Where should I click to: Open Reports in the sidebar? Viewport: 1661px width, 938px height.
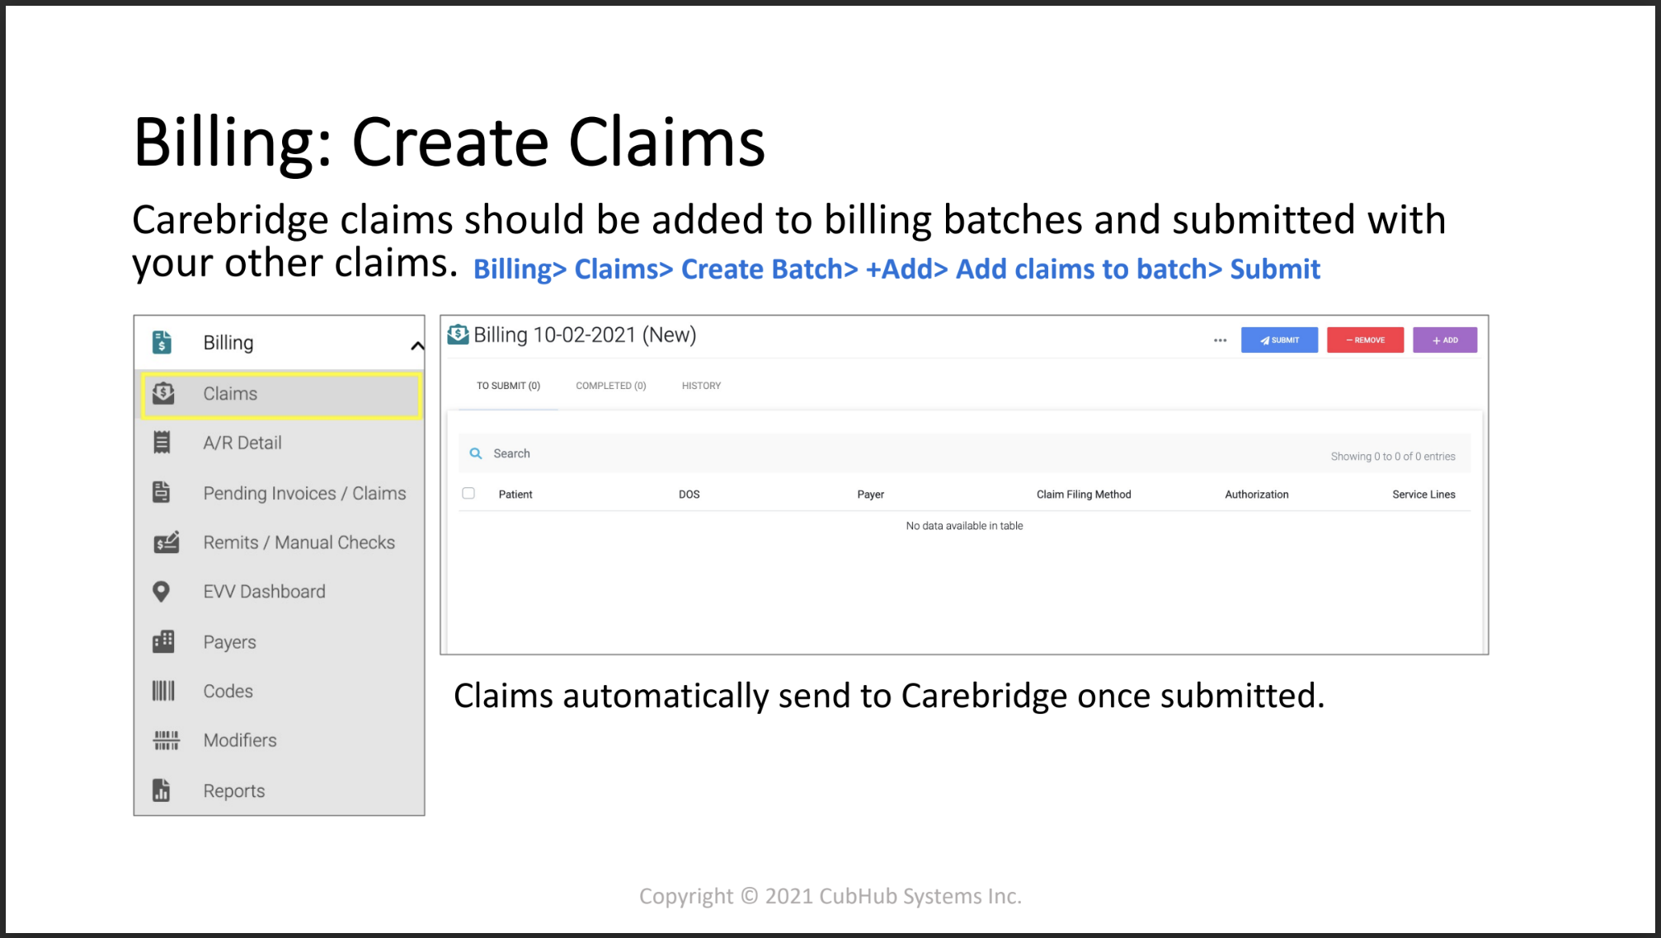point(233,790)
